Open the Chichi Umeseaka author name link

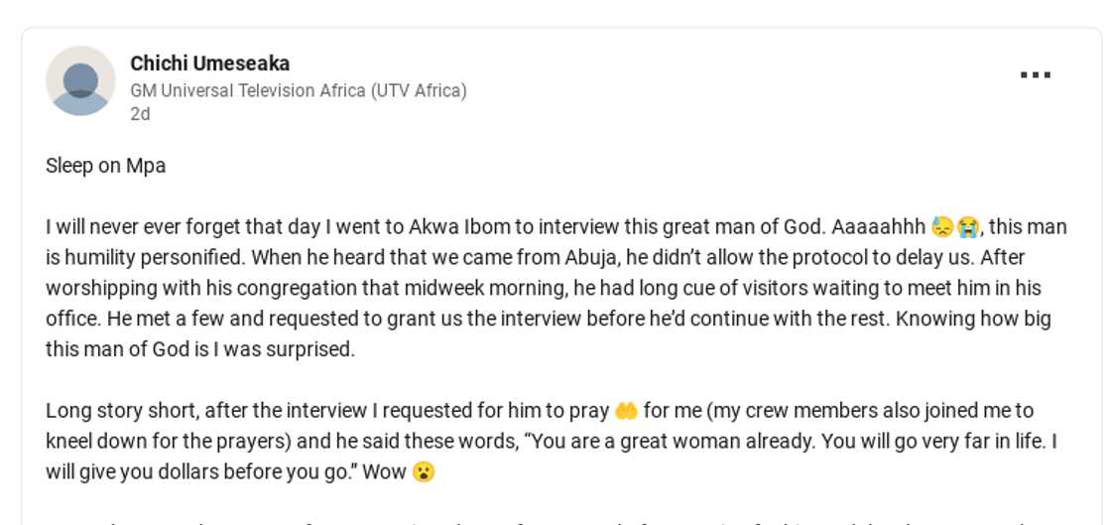[x=210, y=64]
